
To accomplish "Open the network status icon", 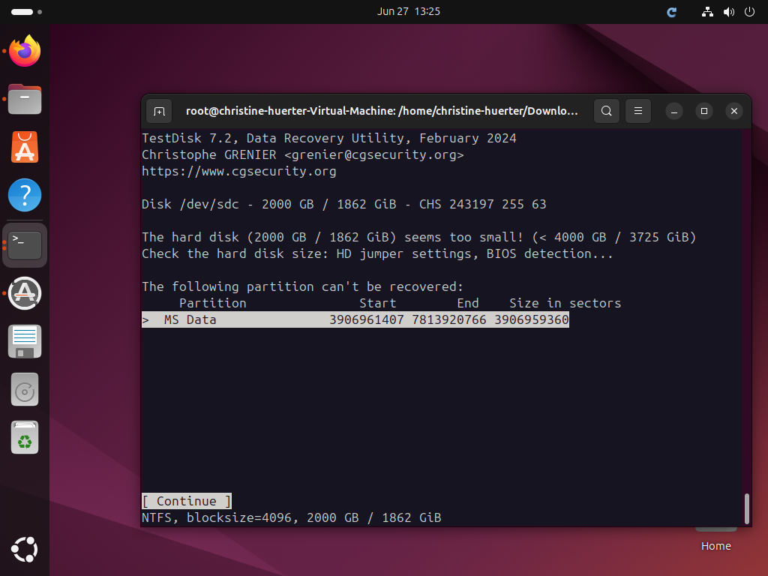I will point(707,12).
